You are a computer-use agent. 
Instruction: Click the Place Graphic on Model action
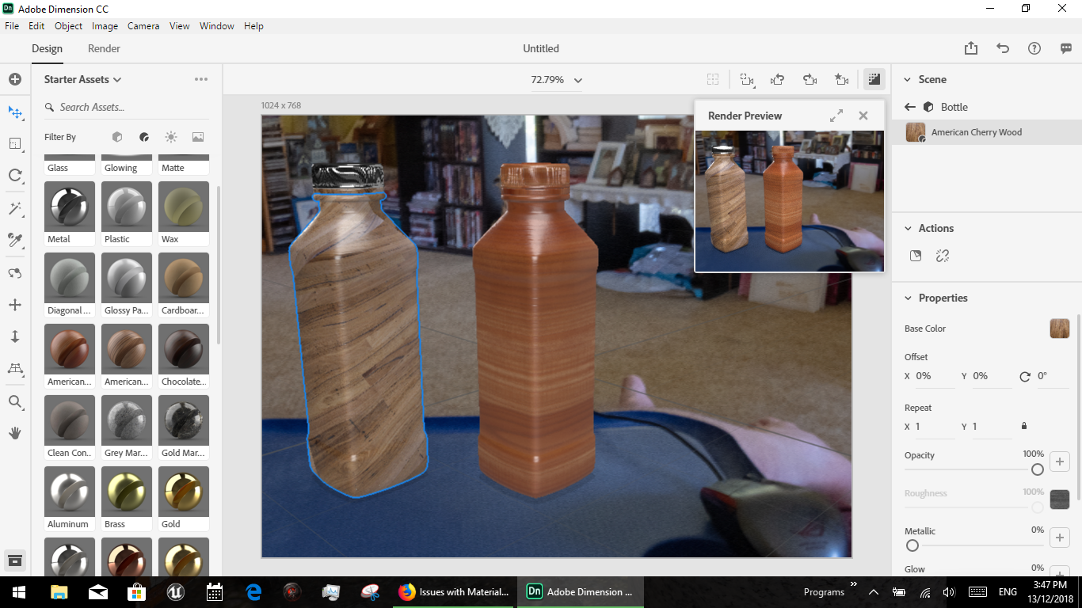tap(916, 256)
